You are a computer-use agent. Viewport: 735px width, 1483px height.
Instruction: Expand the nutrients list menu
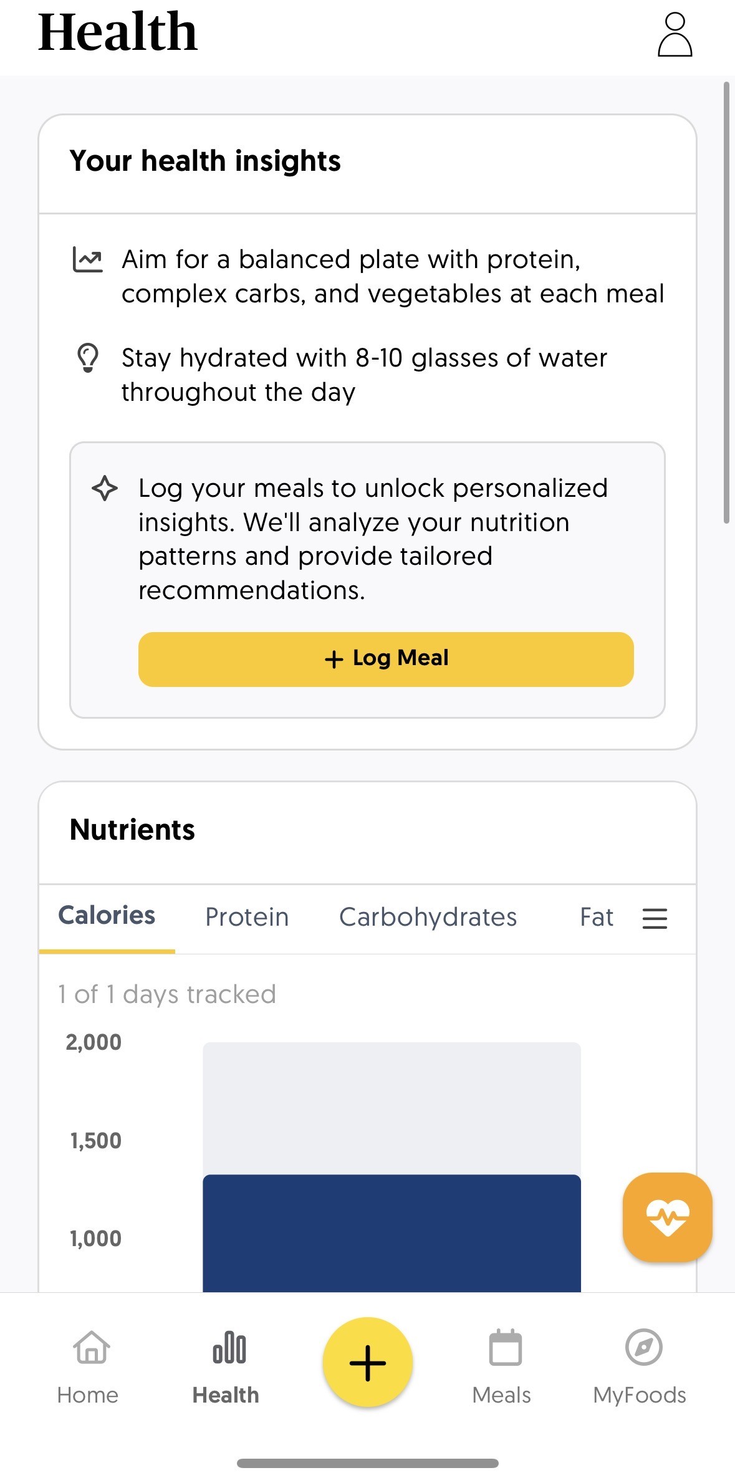pos(655,918)
